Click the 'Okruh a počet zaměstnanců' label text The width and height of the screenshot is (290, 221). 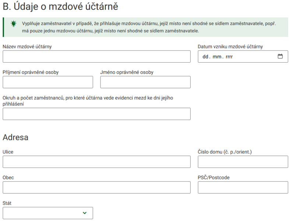(x=88, y=101)
